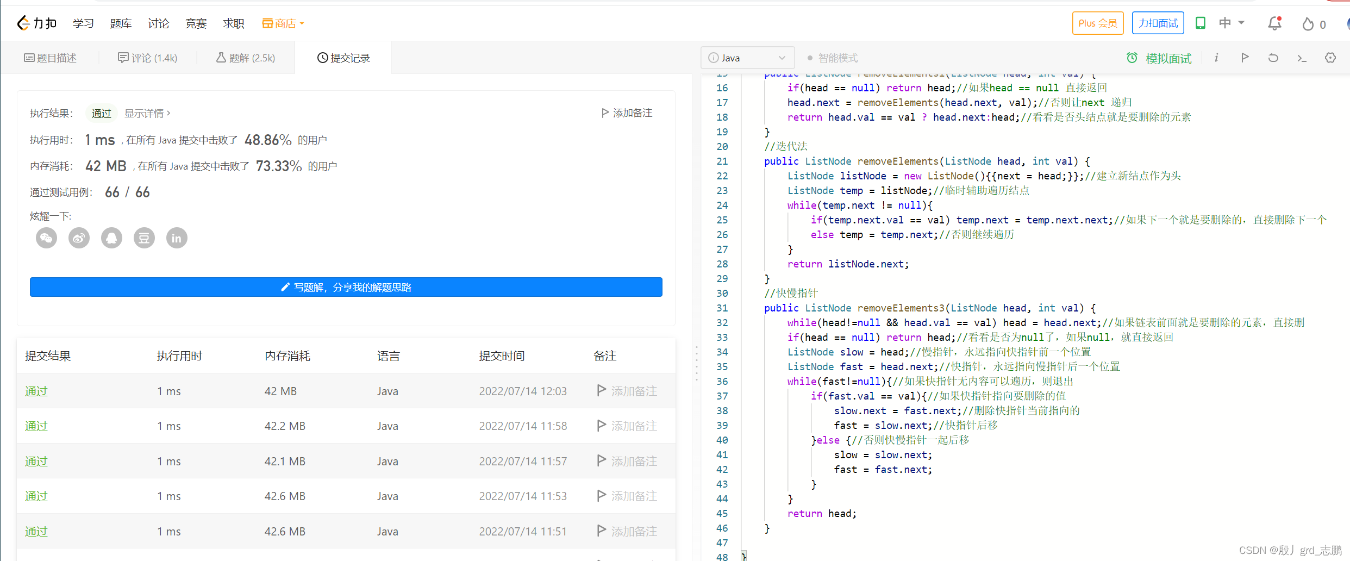This screenshot has width=1350, height=561.
Task: Add note flag for 11:51 submission
Action: pos(601,531)
